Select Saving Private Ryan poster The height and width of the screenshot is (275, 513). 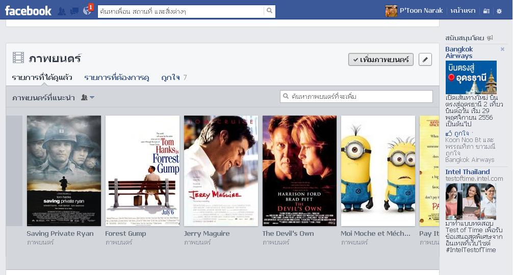click(64, 171)
